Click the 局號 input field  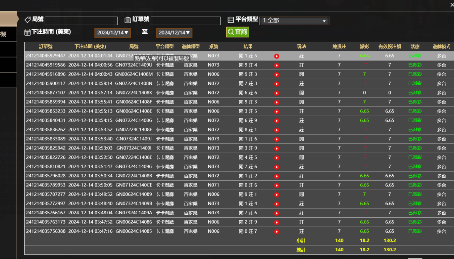pyautogui.click(x=81, y=21)
